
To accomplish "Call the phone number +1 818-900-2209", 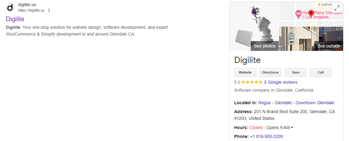I will pyautogui.click(x=266, y=136).
